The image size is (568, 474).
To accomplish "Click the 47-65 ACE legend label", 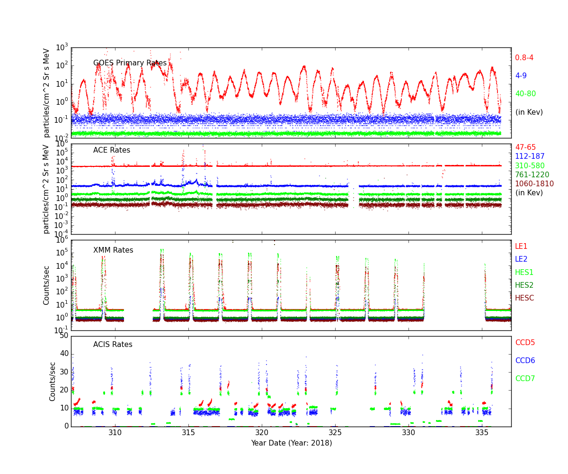I will tap(525, 147).
